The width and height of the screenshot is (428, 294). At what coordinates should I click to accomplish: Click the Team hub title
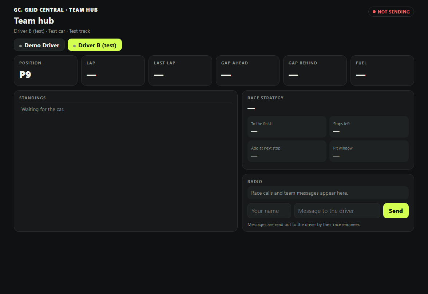pos(34,21)
